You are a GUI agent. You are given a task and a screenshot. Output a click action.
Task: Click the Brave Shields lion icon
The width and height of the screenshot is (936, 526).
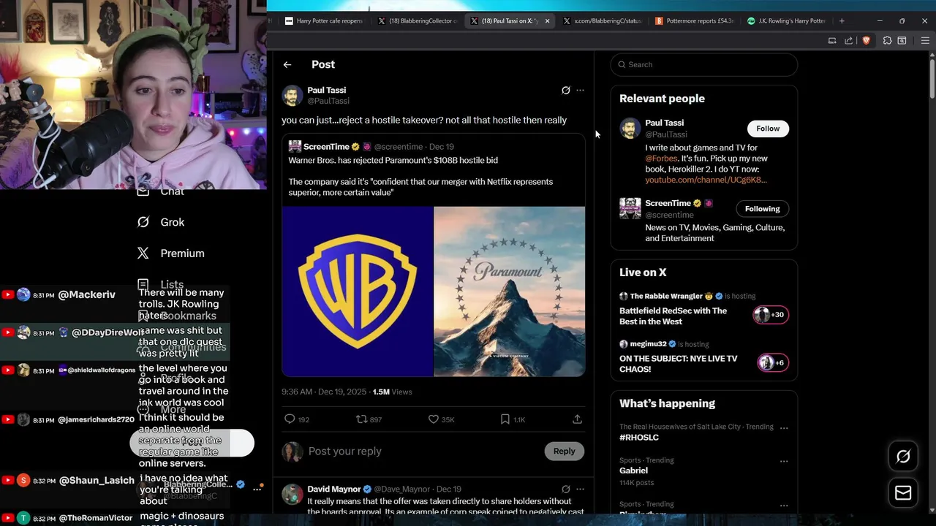tap(867, 41)
